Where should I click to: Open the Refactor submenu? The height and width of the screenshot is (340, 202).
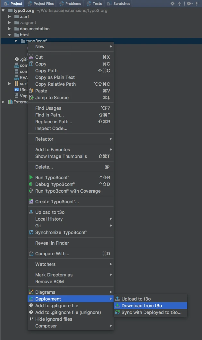71,139
